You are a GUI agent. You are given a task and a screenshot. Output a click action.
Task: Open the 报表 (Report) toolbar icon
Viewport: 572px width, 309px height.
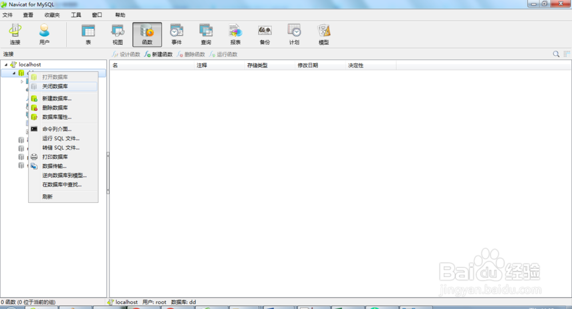coord(235,34)
